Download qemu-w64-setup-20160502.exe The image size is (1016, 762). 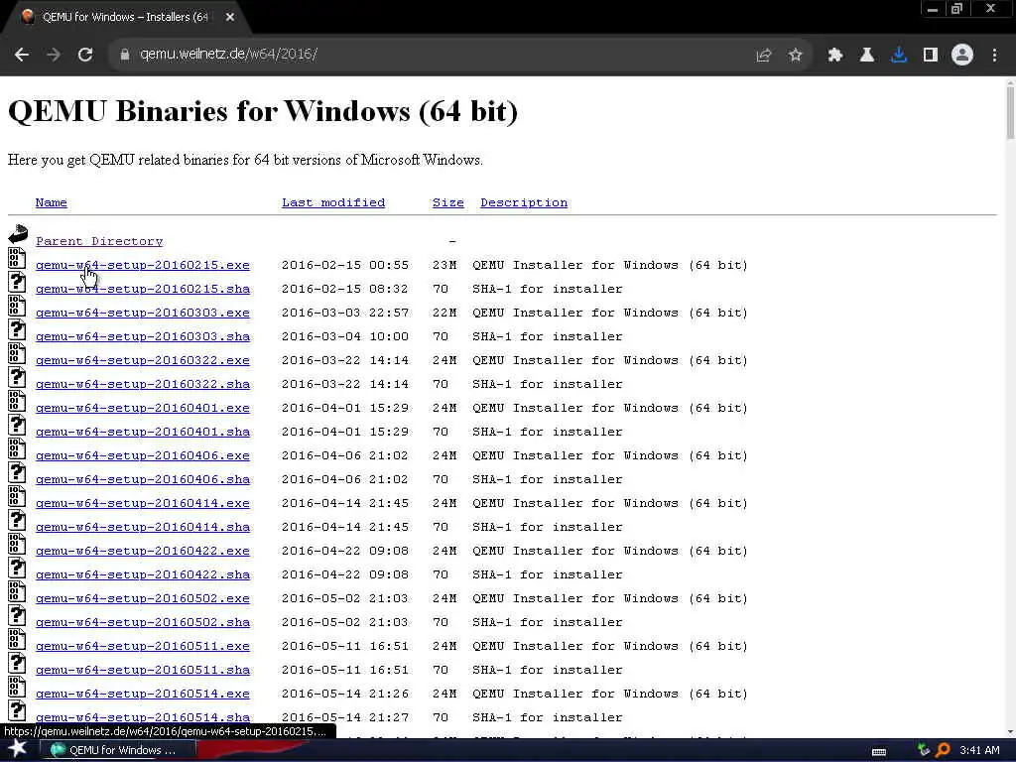(x=143, y=598)
